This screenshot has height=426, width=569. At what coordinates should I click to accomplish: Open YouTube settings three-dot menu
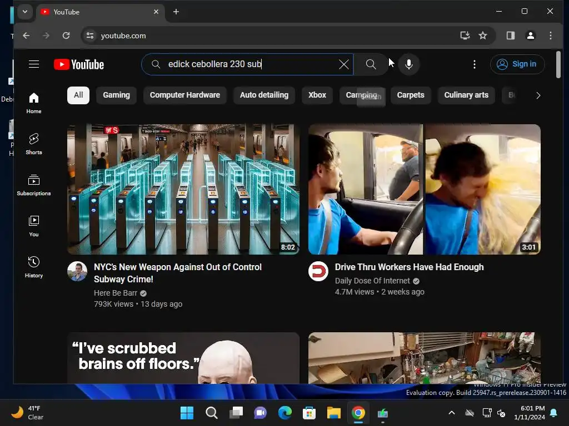click(x=475, y=64)
